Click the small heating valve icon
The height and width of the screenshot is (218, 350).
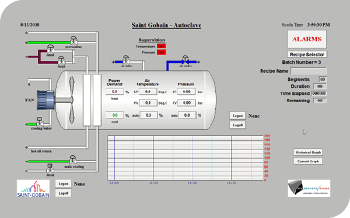click(51, 49)
